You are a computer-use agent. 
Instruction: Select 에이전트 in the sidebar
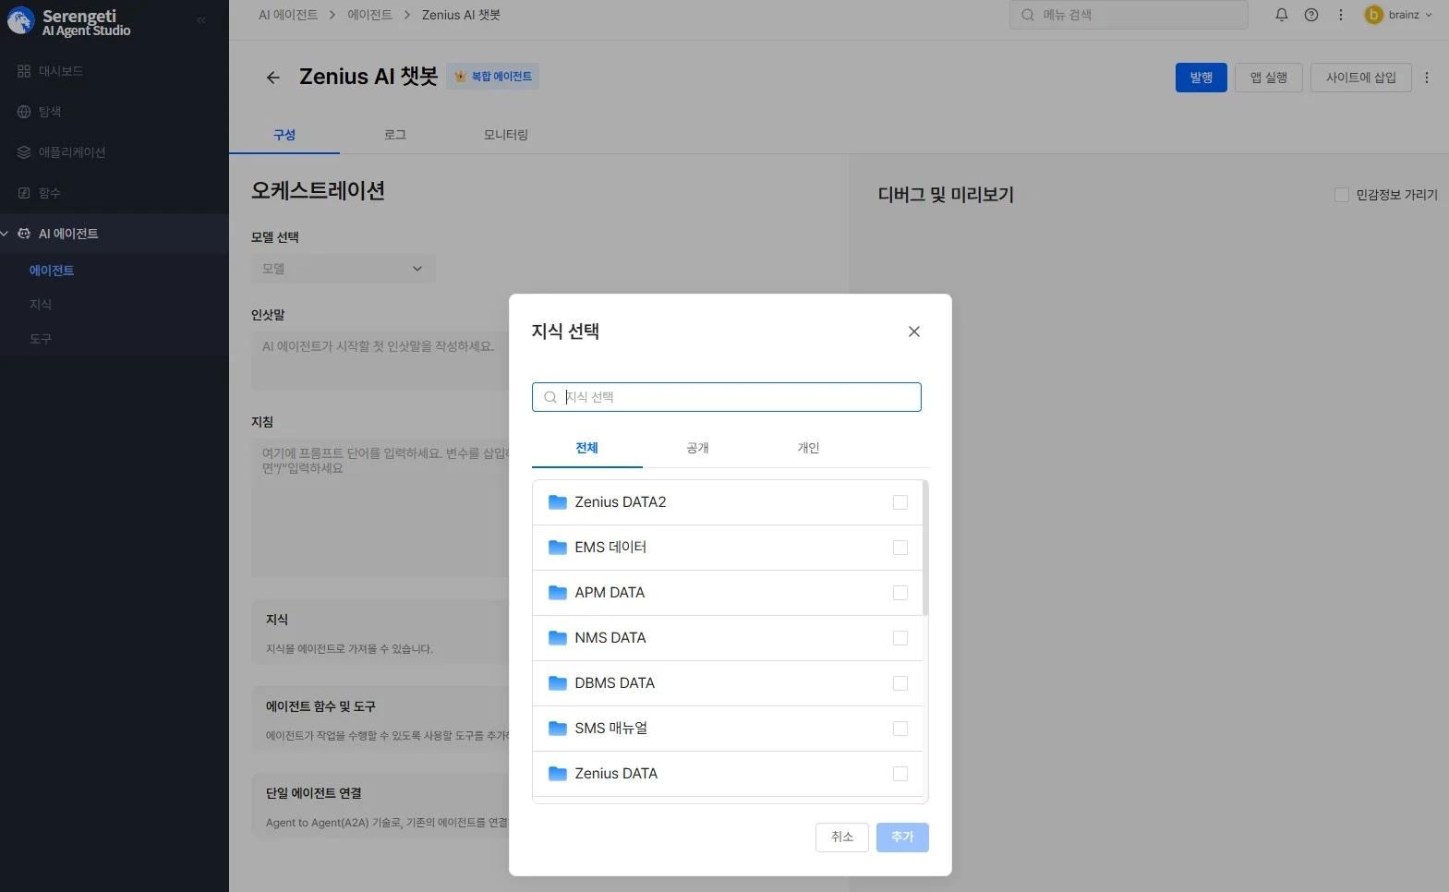pyautogui.click(x=52, y=271)
